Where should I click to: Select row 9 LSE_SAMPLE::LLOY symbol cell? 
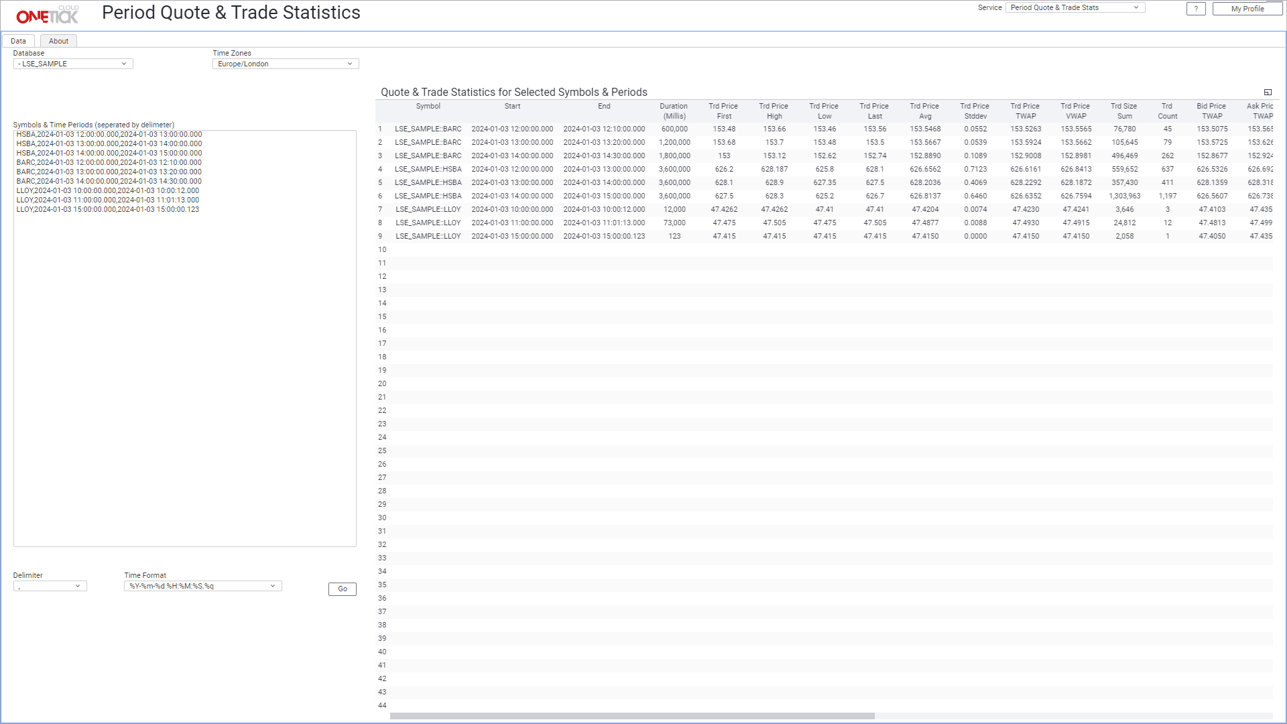[428, 236]
